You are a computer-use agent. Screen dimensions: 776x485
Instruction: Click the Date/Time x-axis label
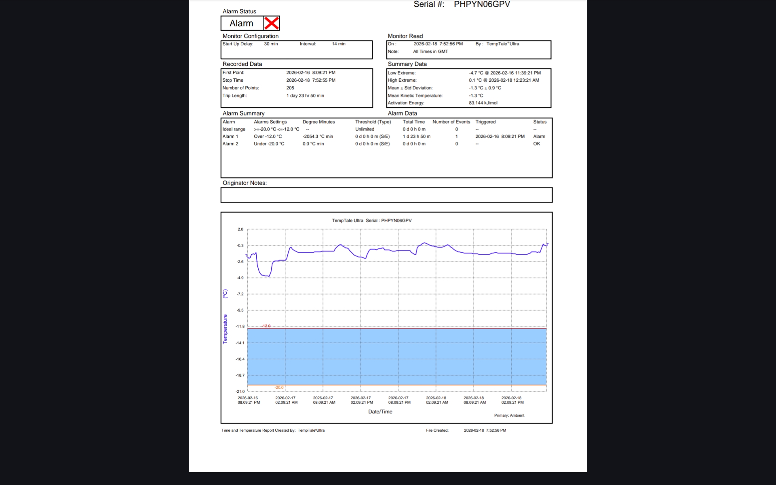coord(380,412)
